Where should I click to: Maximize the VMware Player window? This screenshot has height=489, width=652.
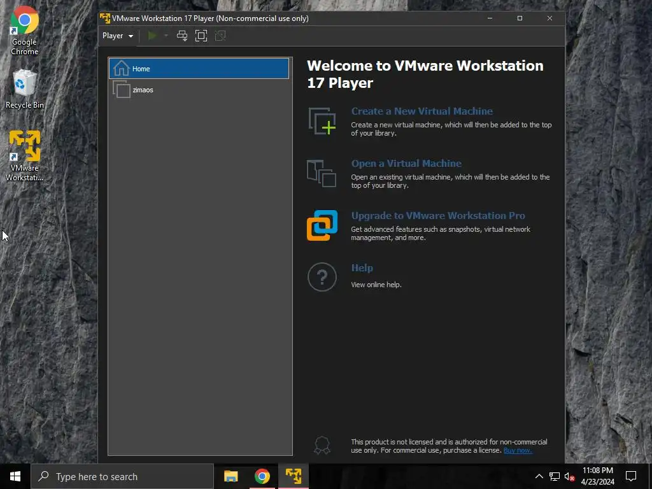(520, 18)
